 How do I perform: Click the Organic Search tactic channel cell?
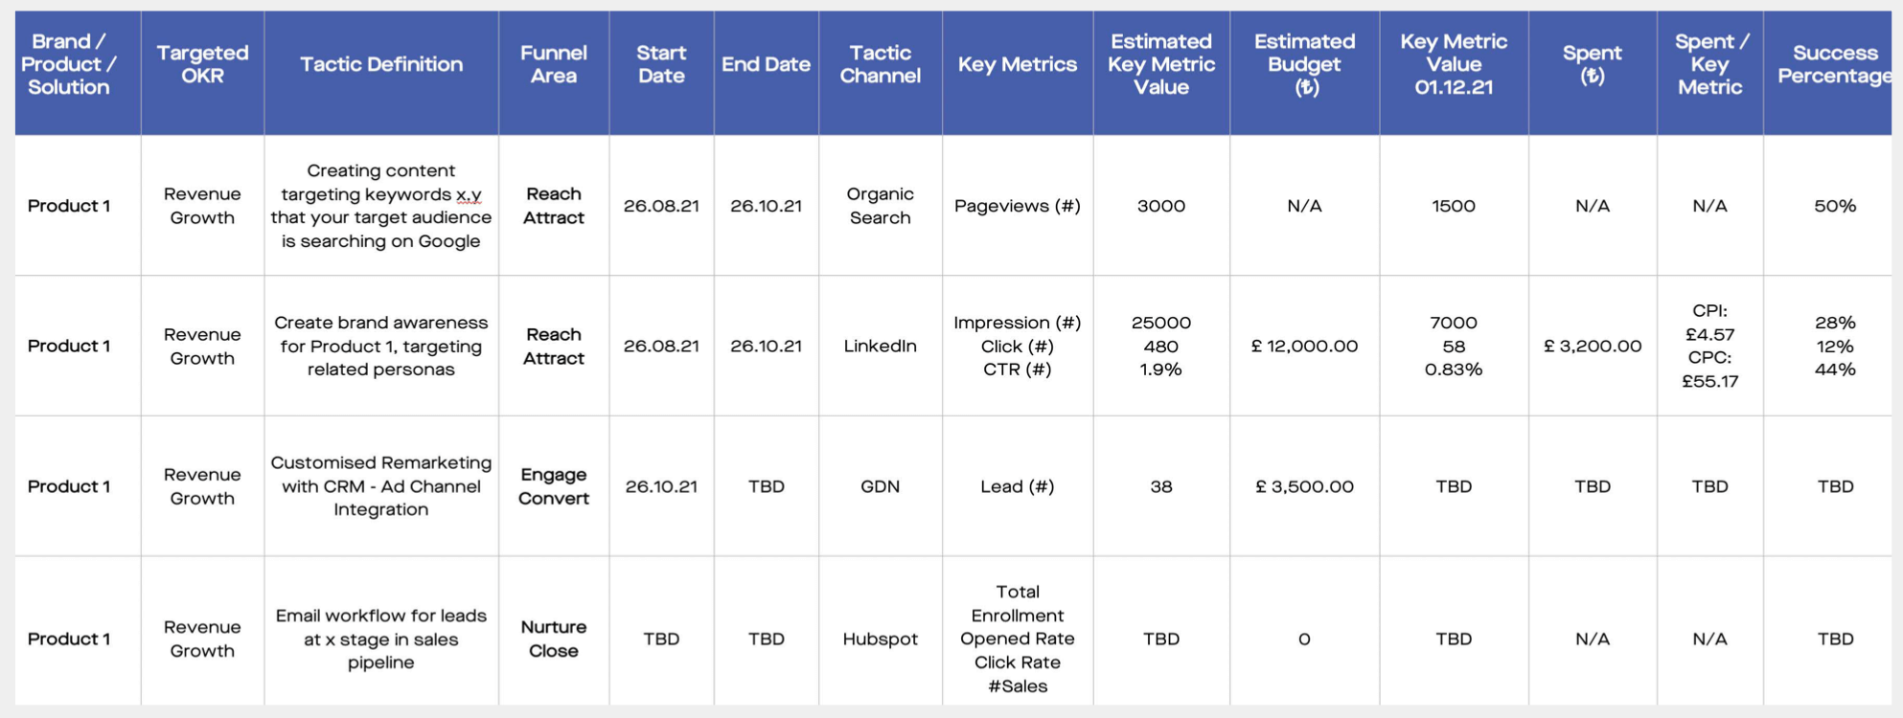tap(881, 205)
